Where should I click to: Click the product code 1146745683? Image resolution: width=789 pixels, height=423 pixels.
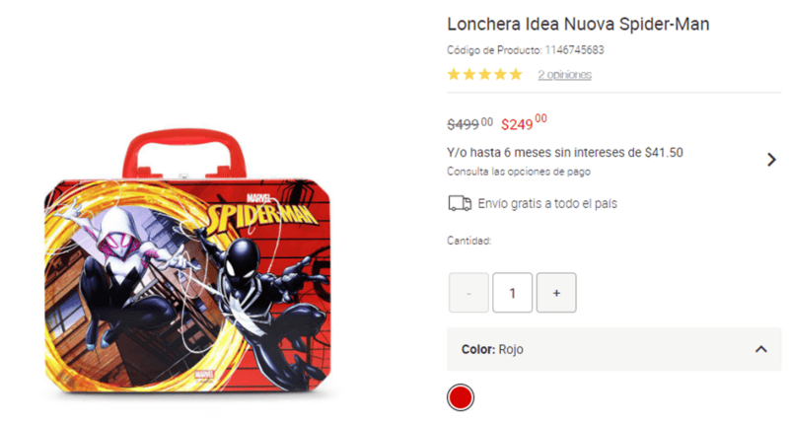pos(574,50)
